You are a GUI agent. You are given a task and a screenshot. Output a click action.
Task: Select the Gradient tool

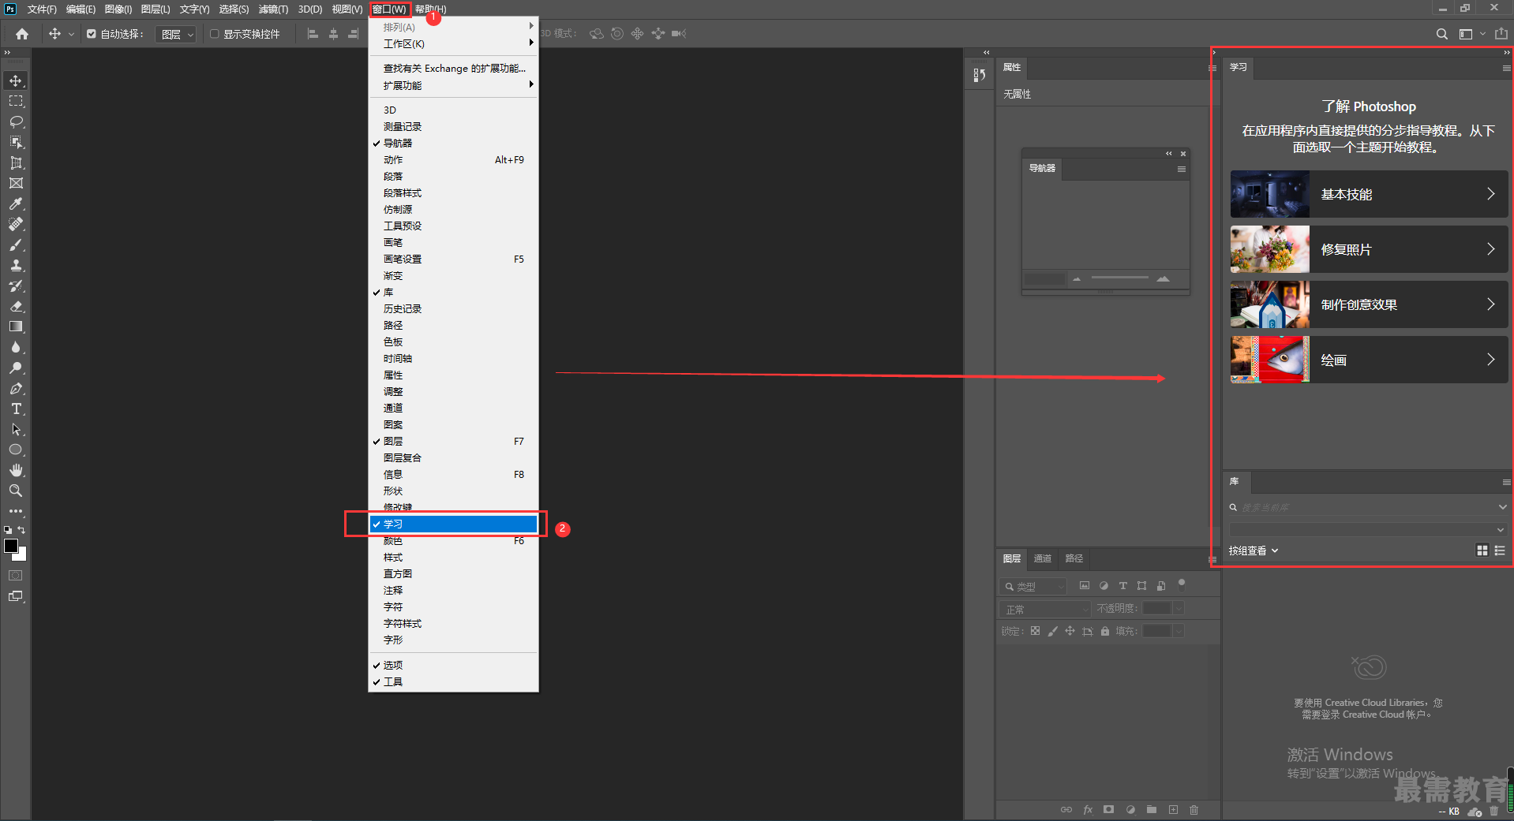click(16, 327)
